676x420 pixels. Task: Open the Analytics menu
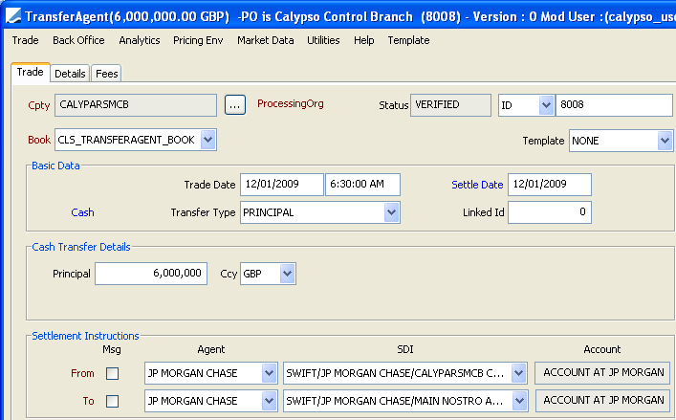tap(140, 40)
